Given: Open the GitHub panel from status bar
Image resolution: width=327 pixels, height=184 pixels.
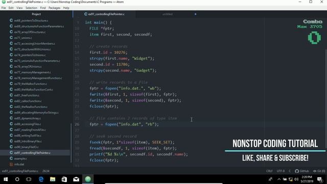Looking at the screenshot, I should (x=302, y=171).
